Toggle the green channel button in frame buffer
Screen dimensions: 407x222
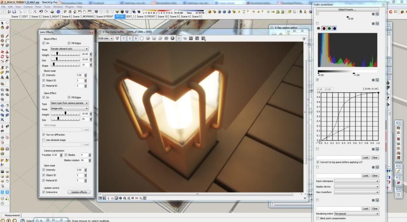coord(130,38)
